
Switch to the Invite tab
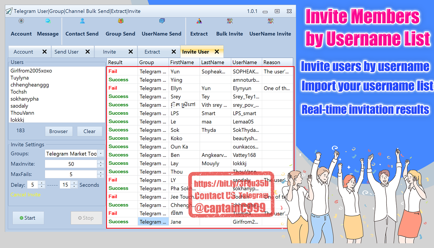tap(109, 52)
